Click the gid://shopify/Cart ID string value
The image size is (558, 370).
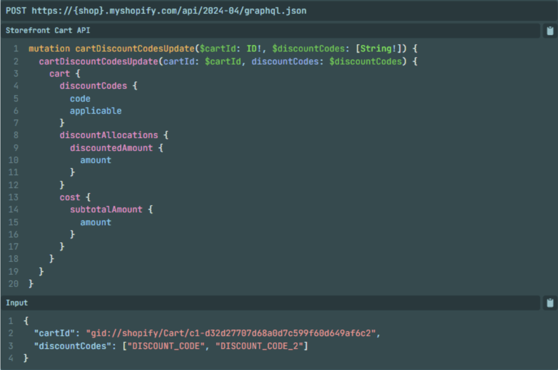point(231,333)
